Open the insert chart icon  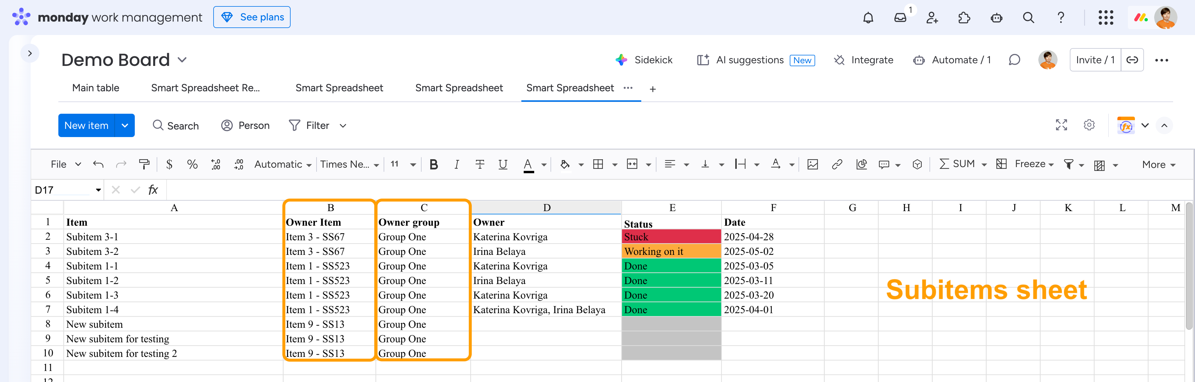862,164
